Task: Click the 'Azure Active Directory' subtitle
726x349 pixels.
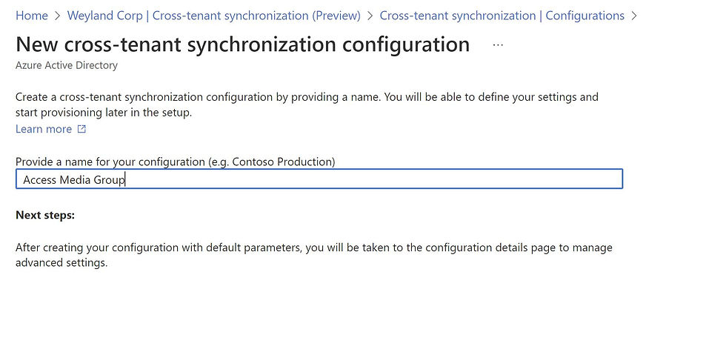Action: 67,65
